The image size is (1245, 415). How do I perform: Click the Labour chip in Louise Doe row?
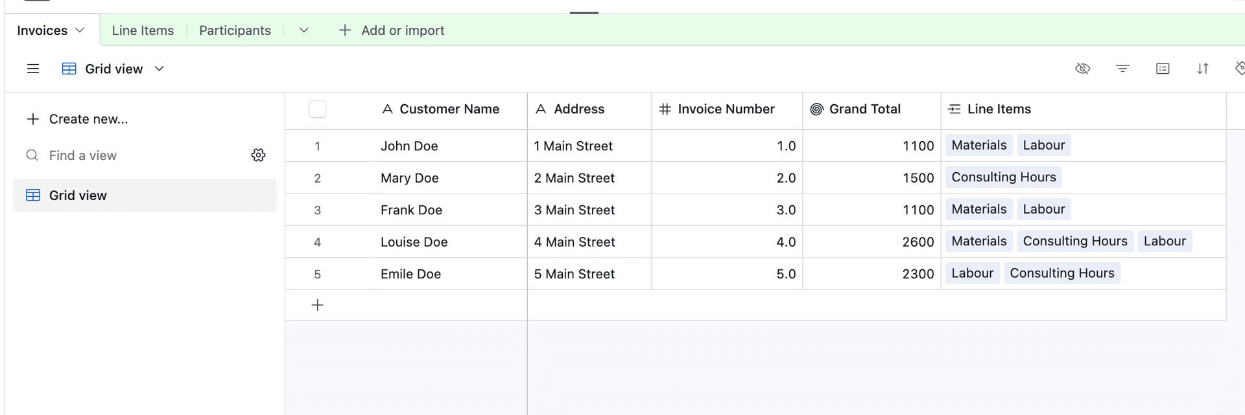(x=1165, y=241)
